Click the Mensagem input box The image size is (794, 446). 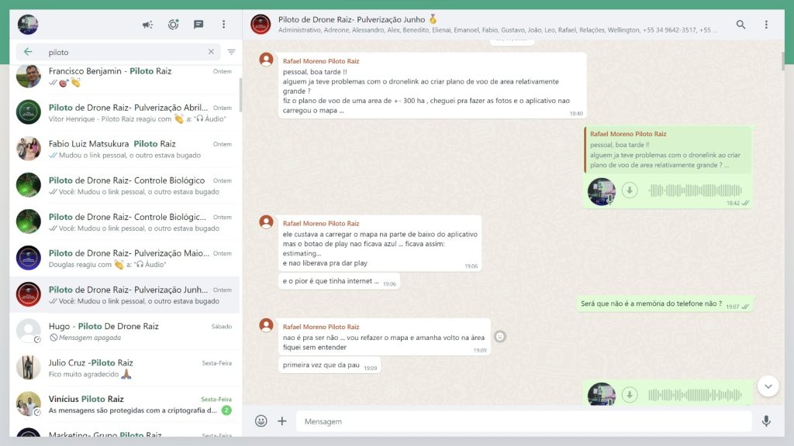[x=524, y=421]
